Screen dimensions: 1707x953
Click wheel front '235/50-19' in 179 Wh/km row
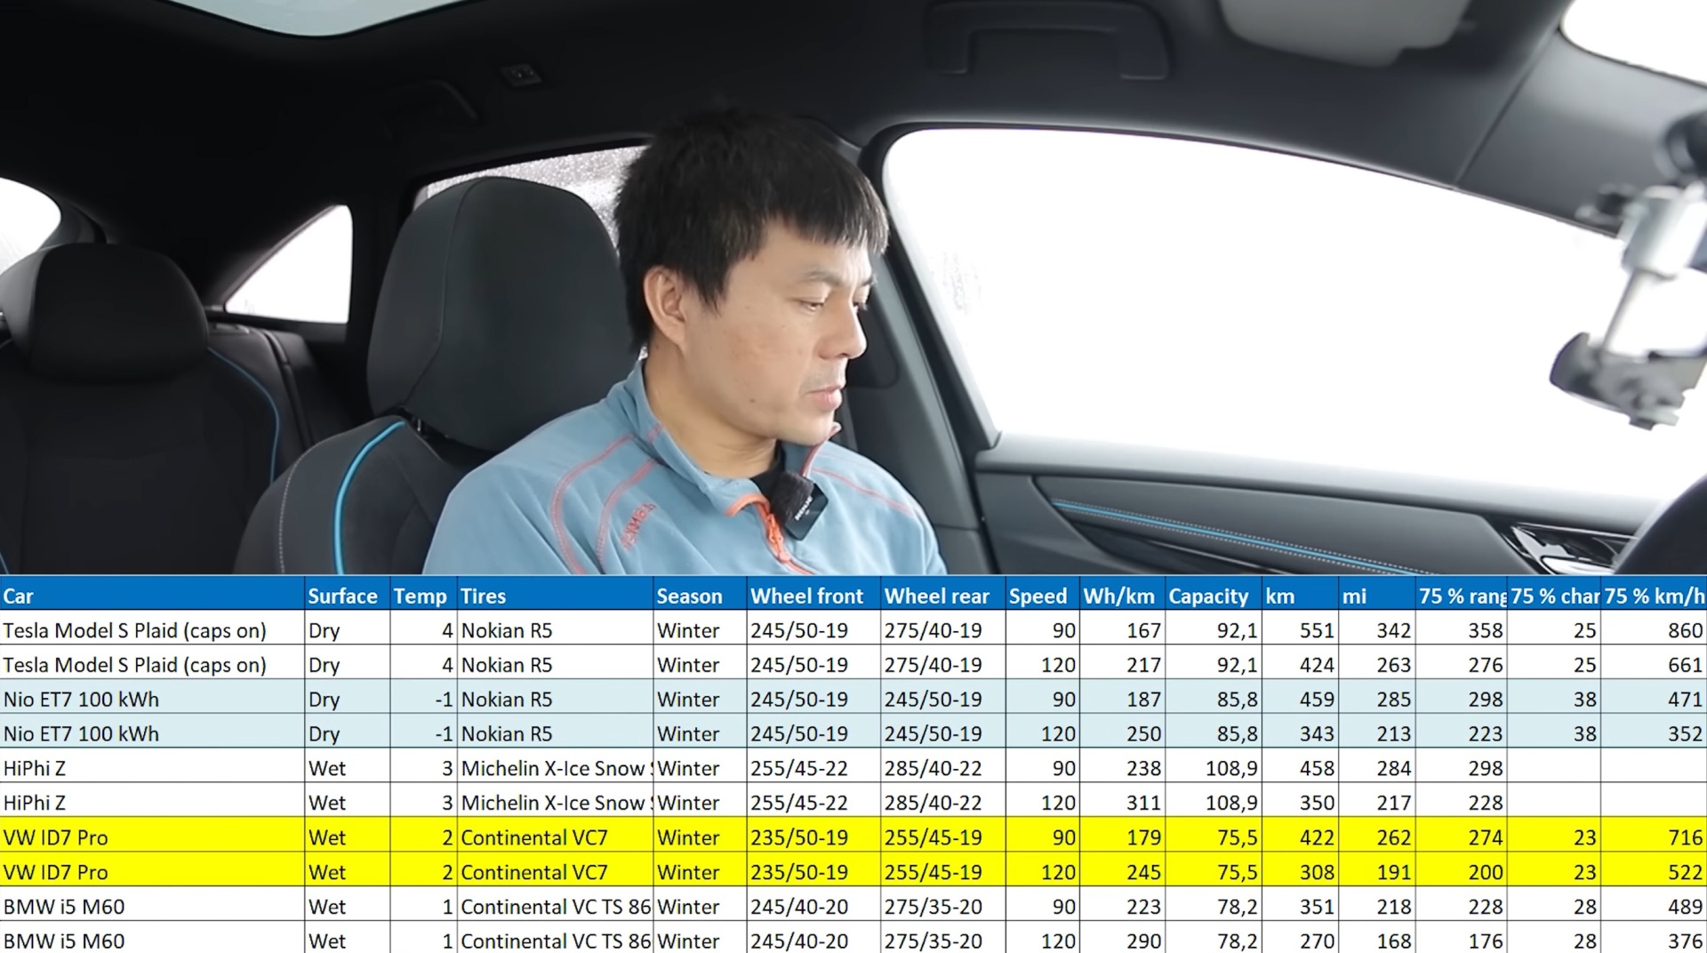click(x=799, y=837)
